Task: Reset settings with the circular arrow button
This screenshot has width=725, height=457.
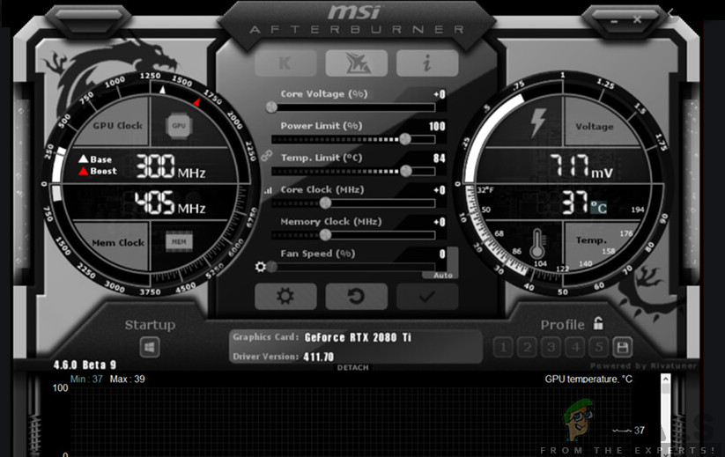Action: tap(357, 296)
